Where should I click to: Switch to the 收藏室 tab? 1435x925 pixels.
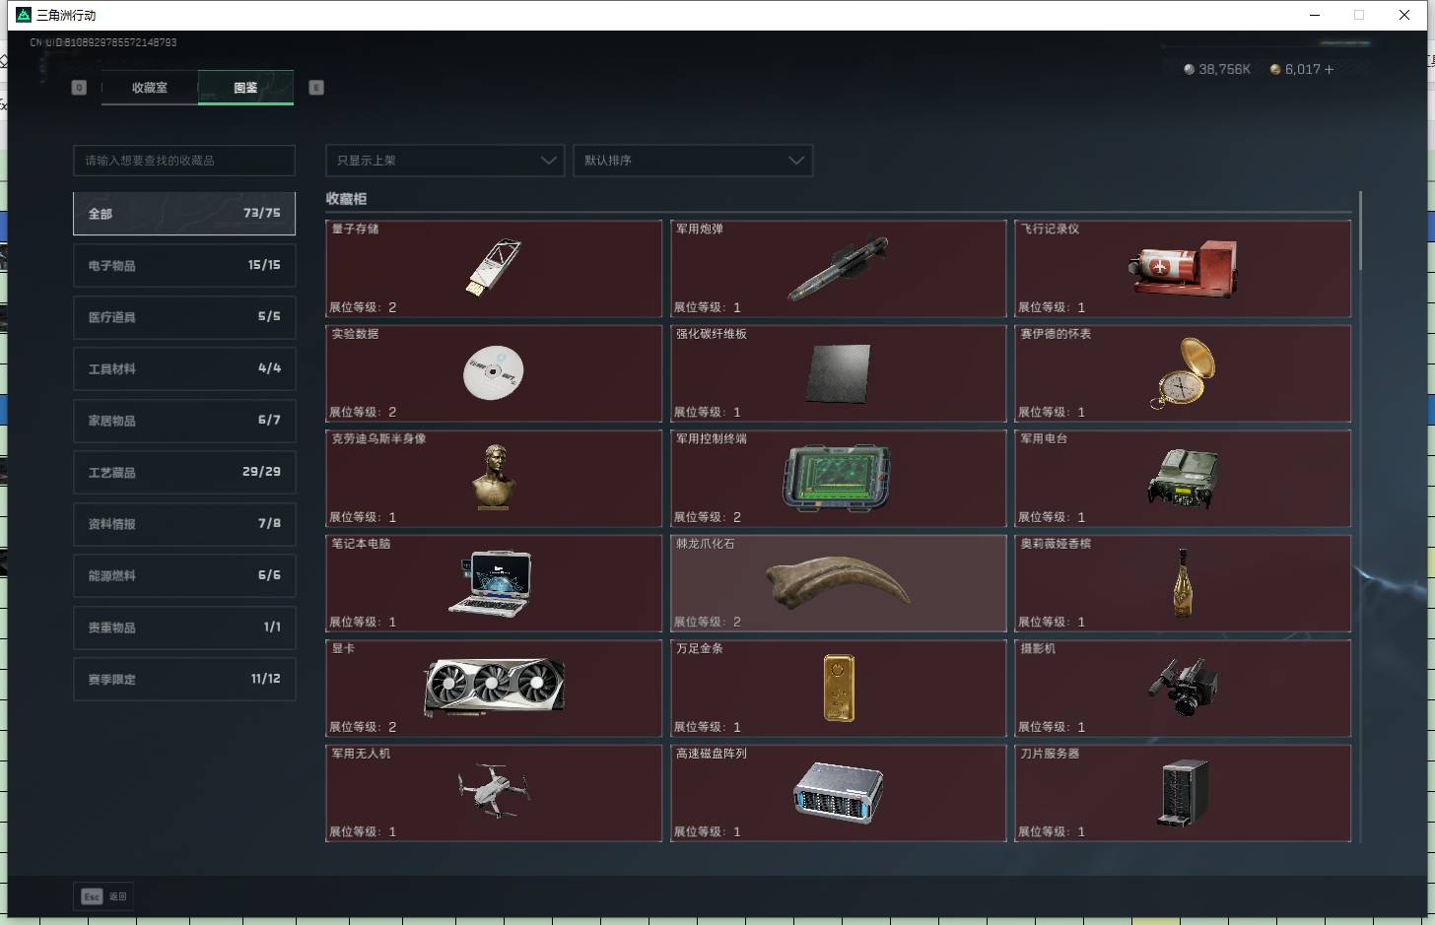pos(150,88)
